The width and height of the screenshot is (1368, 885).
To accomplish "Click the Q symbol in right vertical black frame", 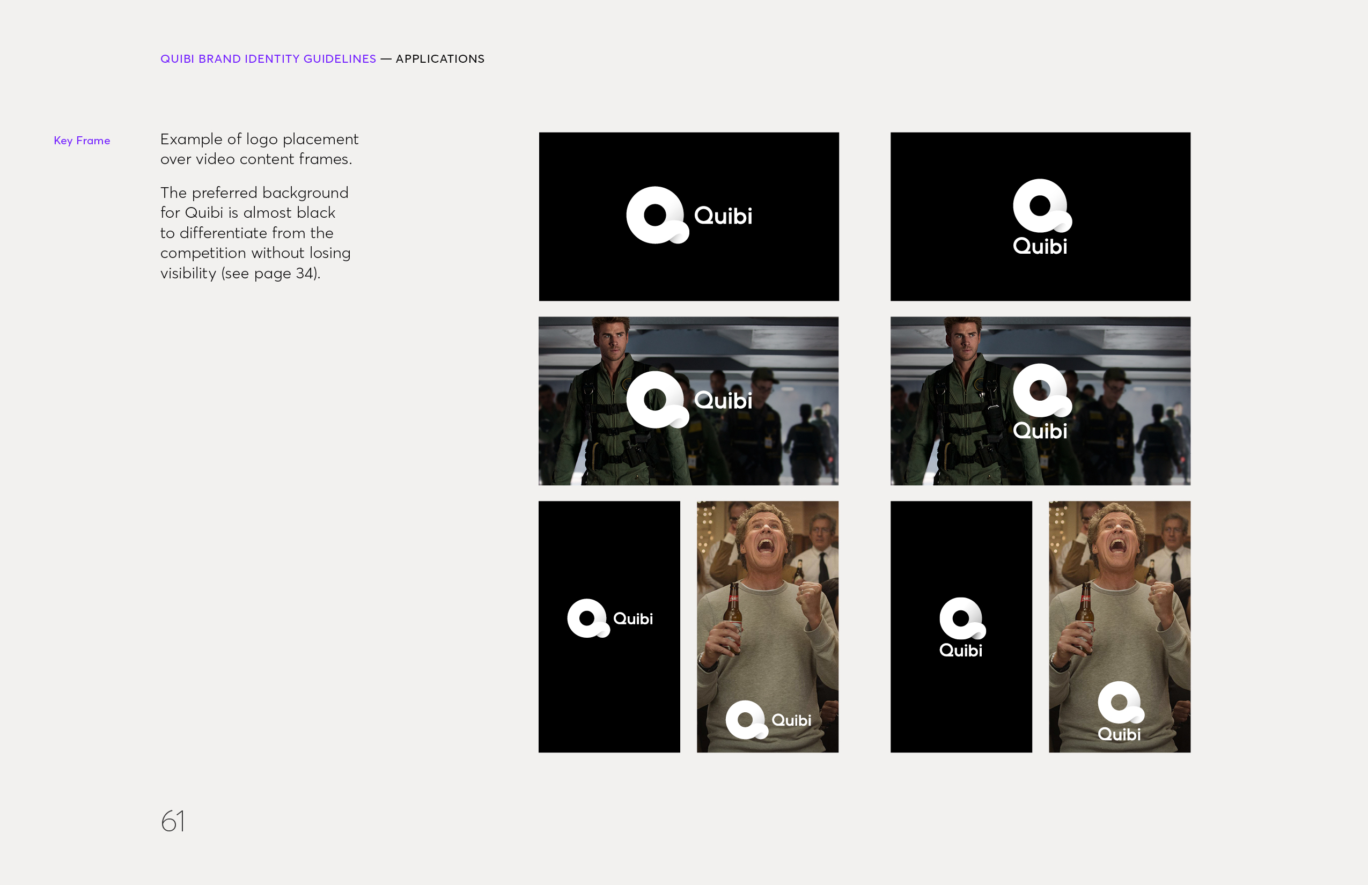I will (x=963, y=618).
